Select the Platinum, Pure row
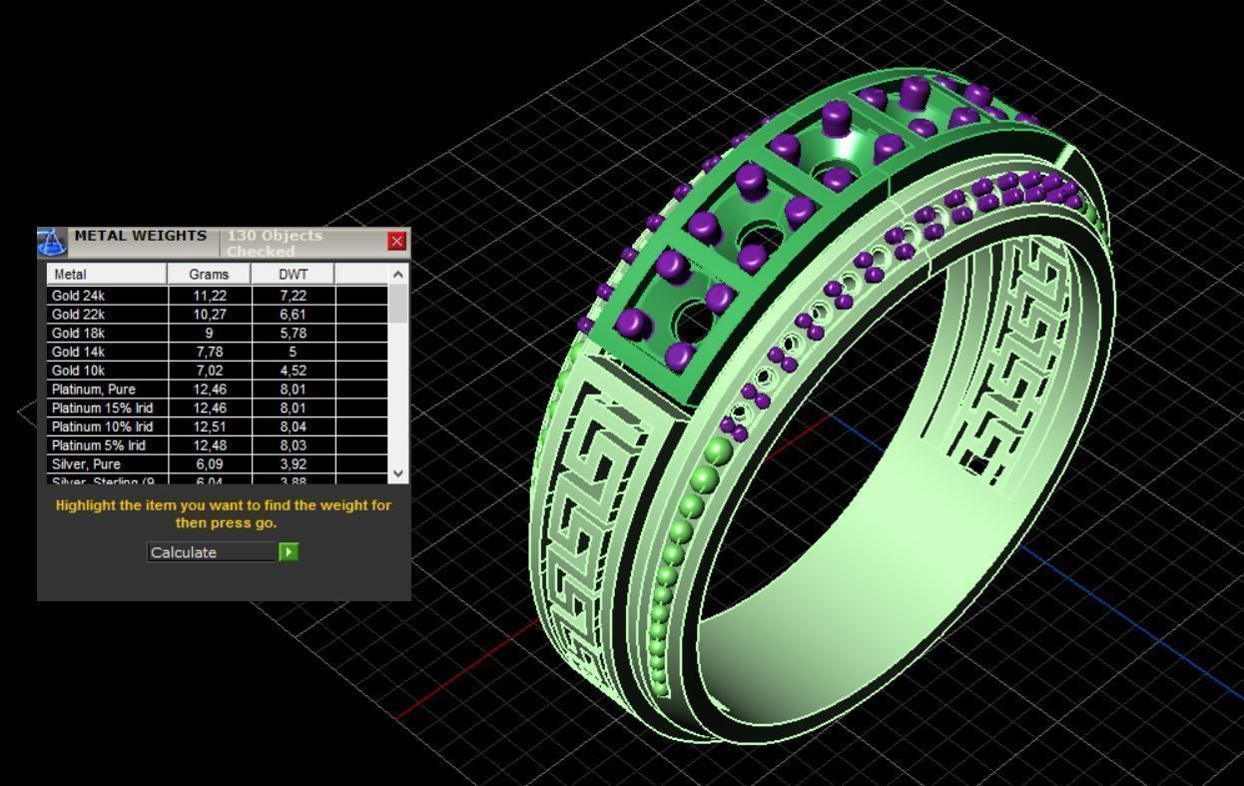This screenshot has height=786, width=1244. click(x=218, y=390)
